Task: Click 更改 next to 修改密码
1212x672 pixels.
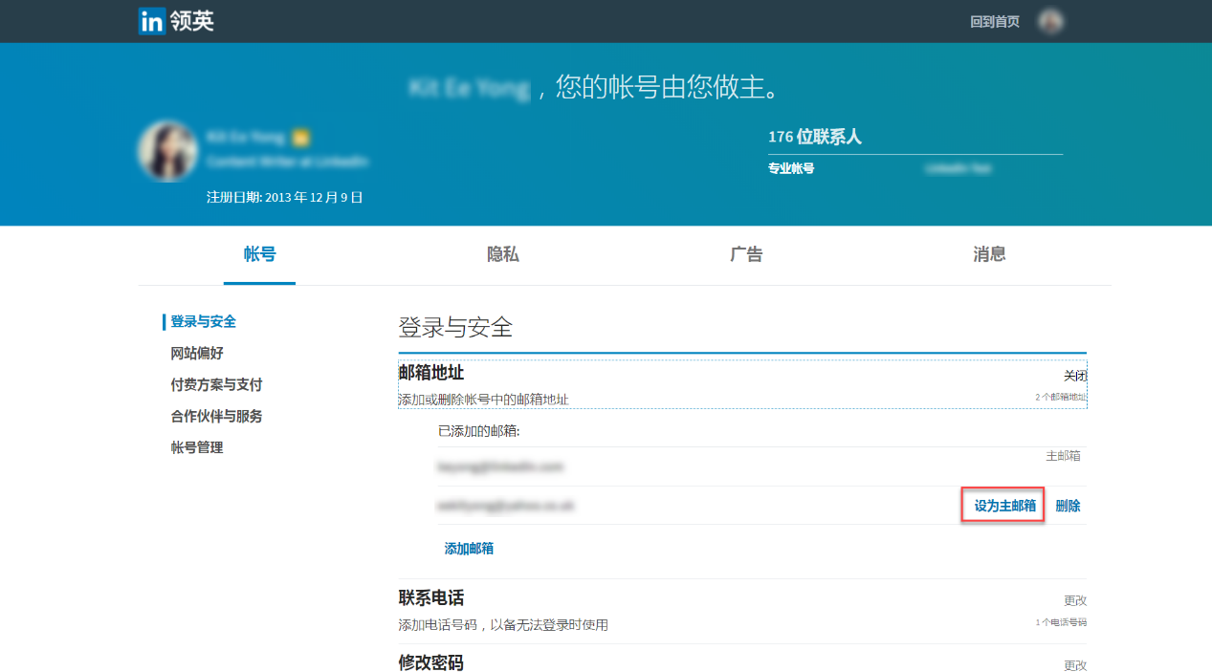Action: click(1075, 665)
